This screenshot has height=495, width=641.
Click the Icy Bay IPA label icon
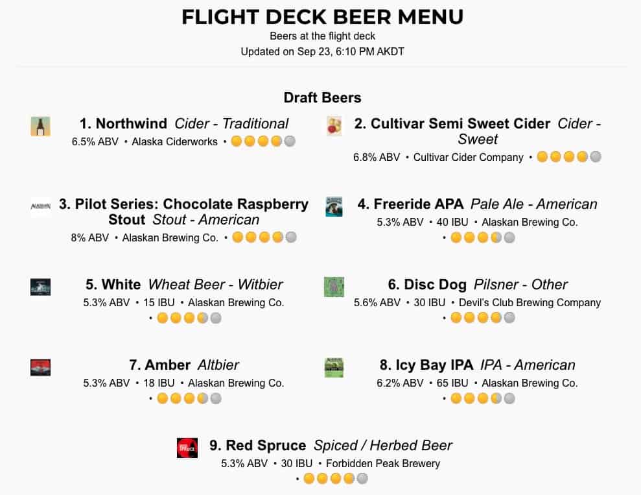tap(334, 367)
